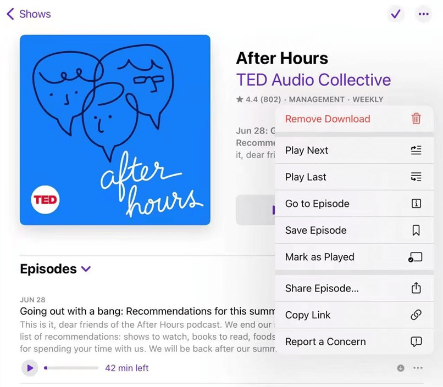Image resolution: width=443 pixels, height=387 pixels.
Task: Open the top-right more options ellipsis
Action: (x=423, y=14)
